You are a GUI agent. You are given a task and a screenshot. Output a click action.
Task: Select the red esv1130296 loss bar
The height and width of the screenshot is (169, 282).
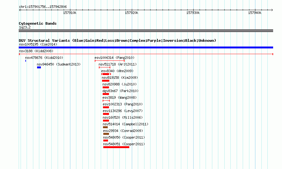106,114
